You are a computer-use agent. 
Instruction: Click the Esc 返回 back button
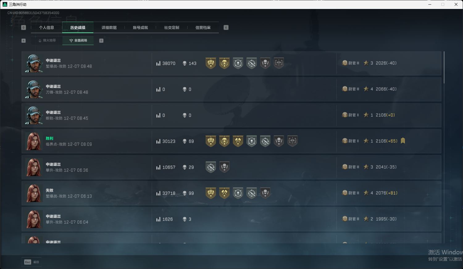(x=32, y=262)
